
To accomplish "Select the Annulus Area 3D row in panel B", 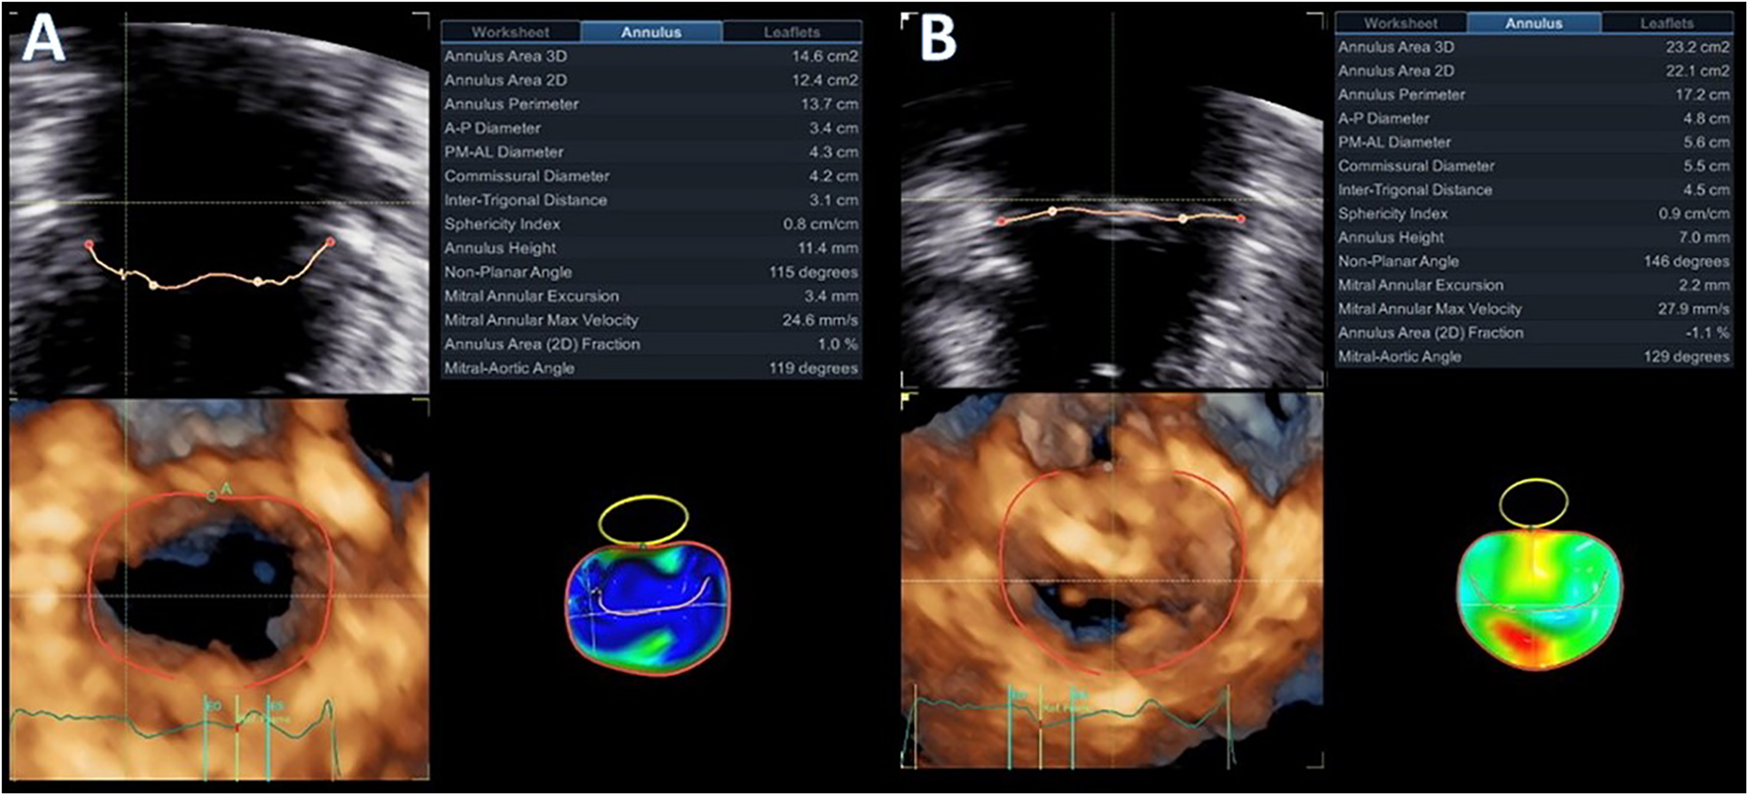I will tap(1533, 47).
